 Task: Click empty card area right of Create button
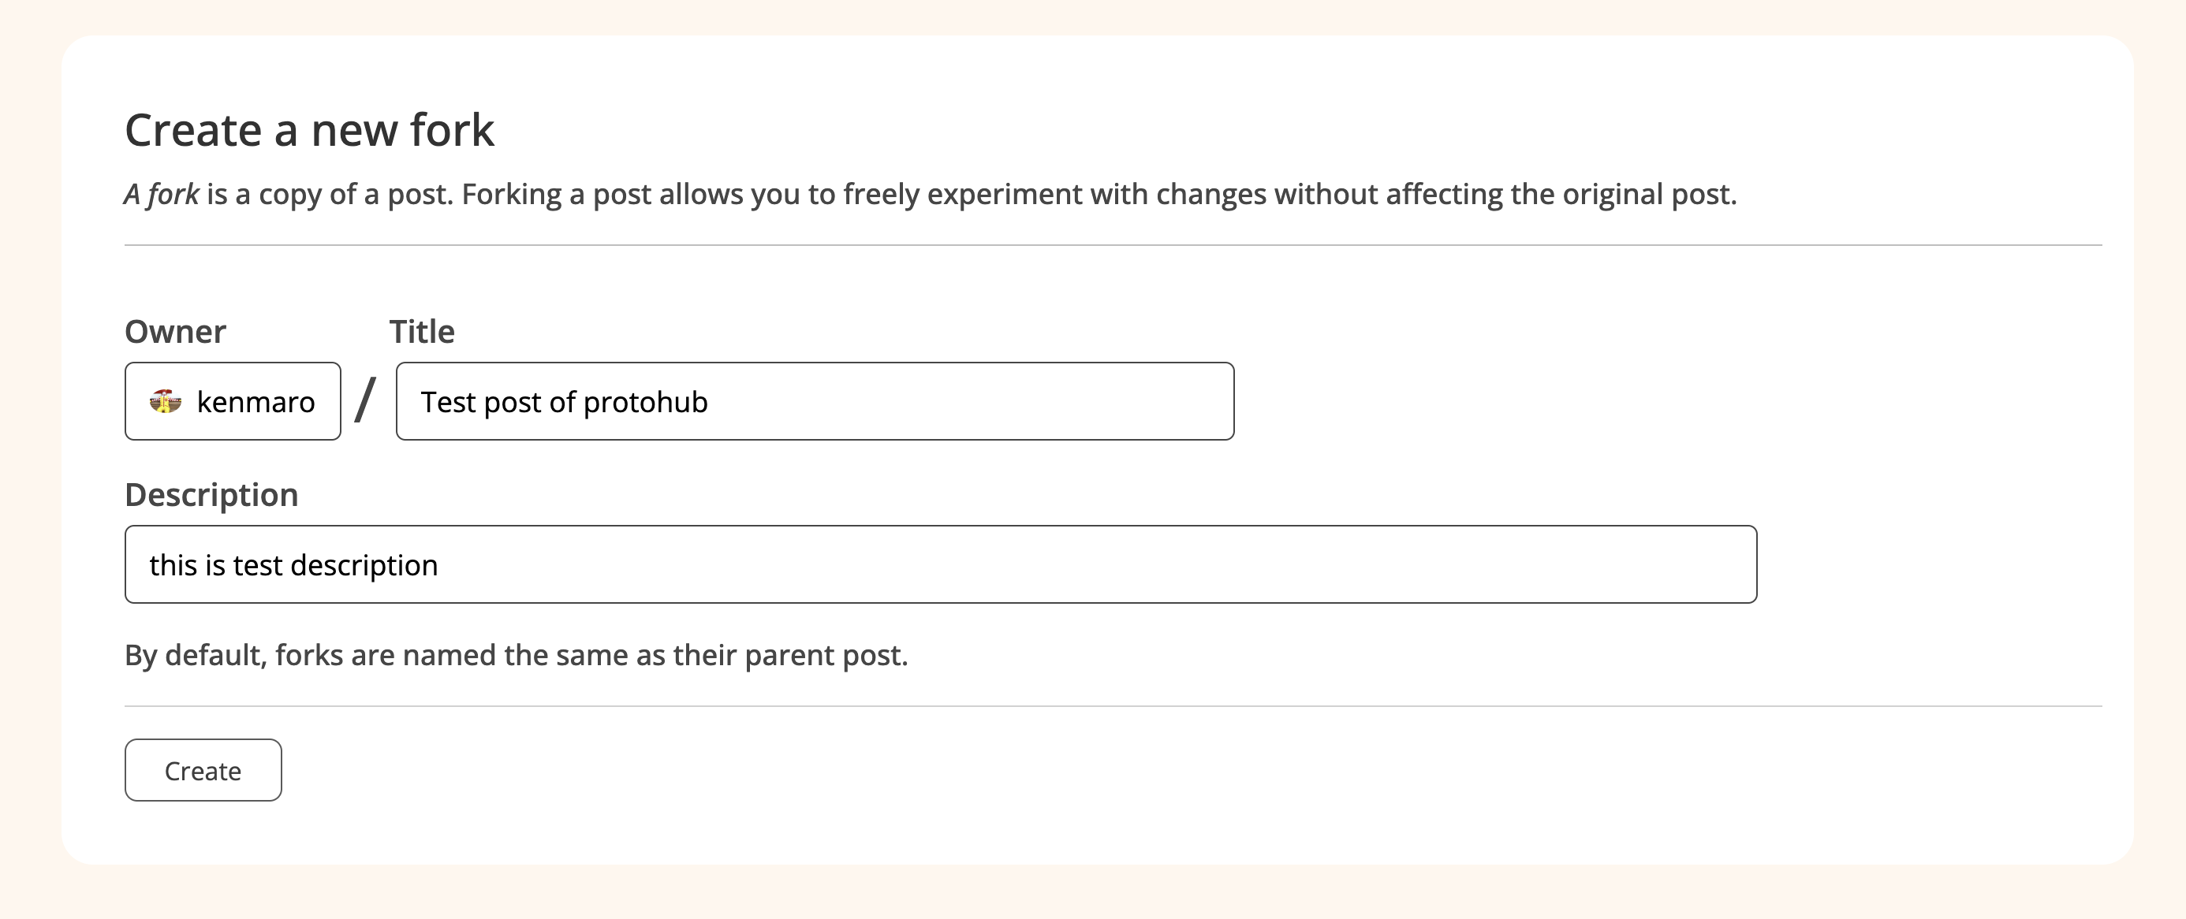1188,770
